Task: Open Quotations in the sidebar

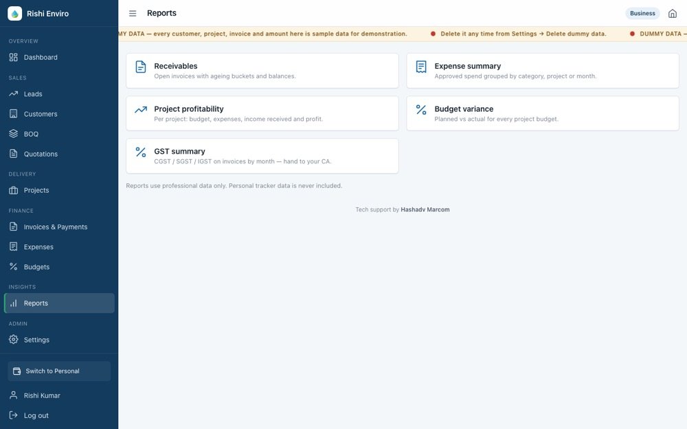Action: coord(59,154)
